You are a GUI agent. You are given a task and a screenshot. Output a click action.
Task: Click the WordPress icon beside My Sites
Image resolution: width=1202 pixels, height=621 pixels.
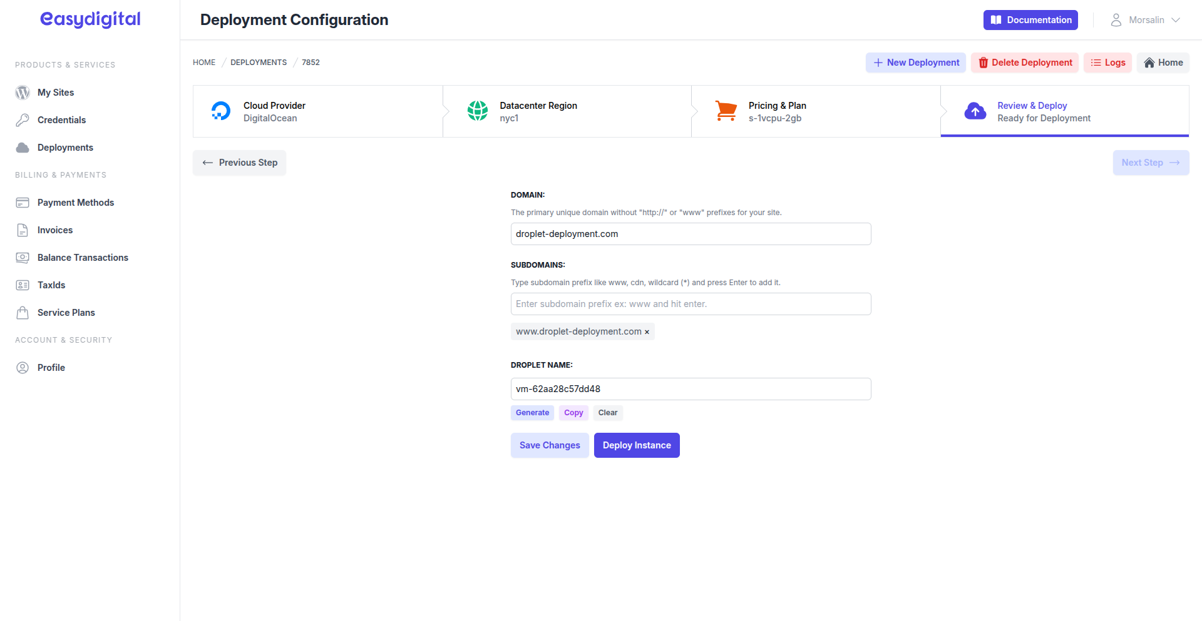pos(23,93)
